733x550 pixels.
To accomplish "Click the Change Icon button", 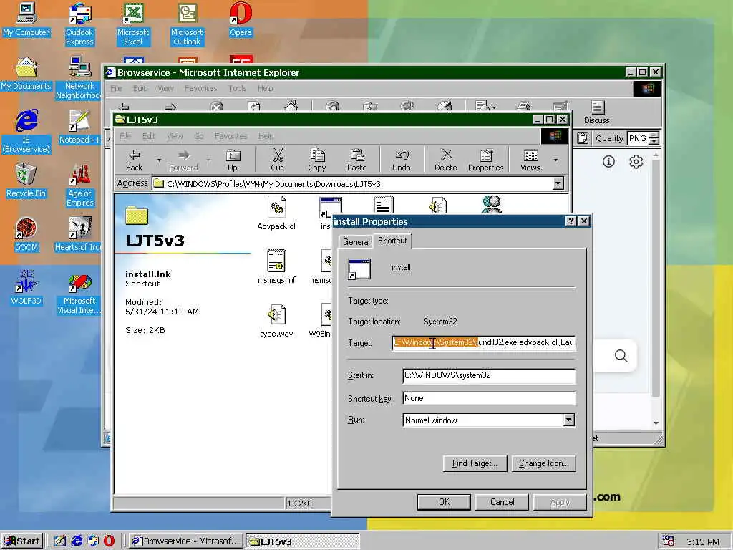I will click(x=544, y=463).
